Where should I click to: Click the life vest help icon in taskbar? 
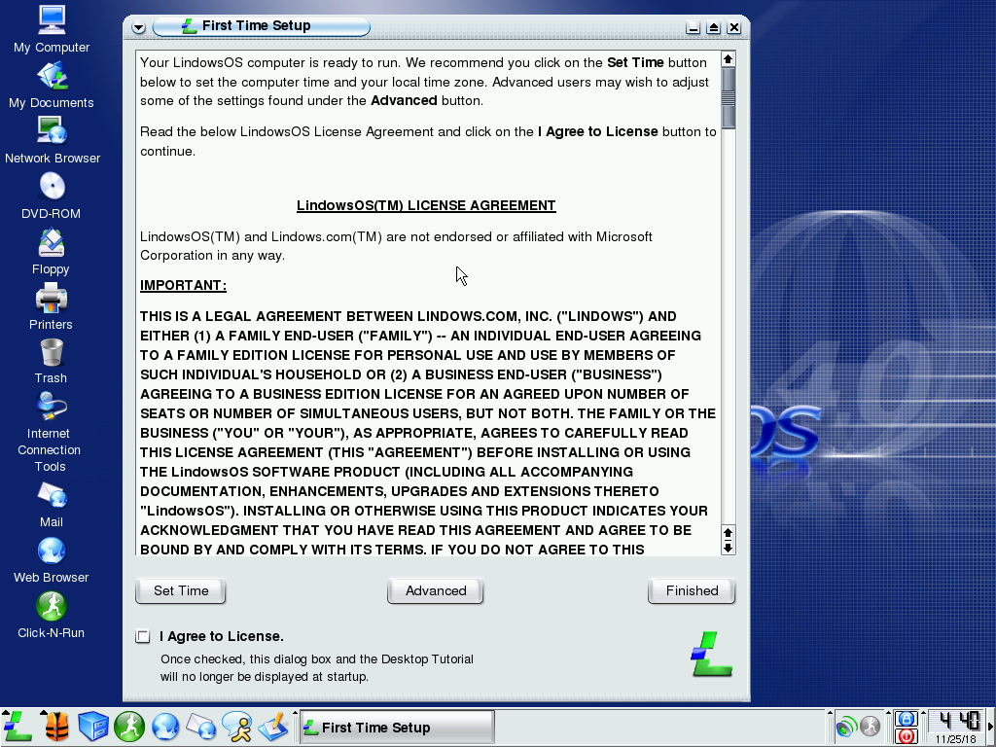tap(57, 726)
